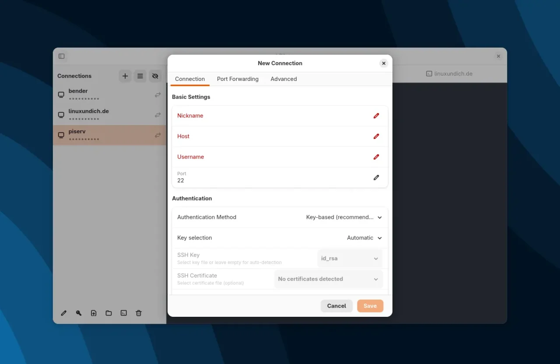The image size is (560, 364).
Task: Open the file browser folder icon
Action: (108, 313)
